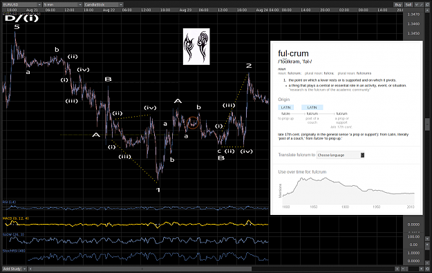Click the yellow MACD indicator line

136,224
